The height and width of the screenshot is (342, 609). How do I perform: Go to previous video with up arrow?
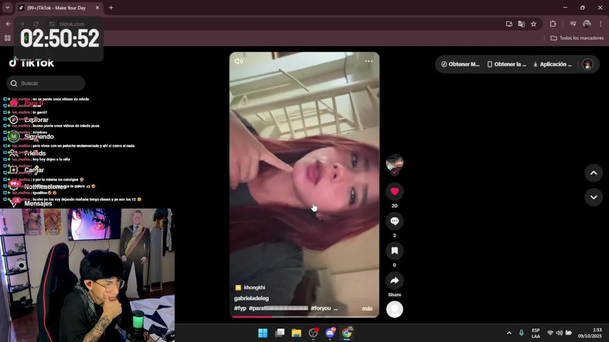click(594, 173)
